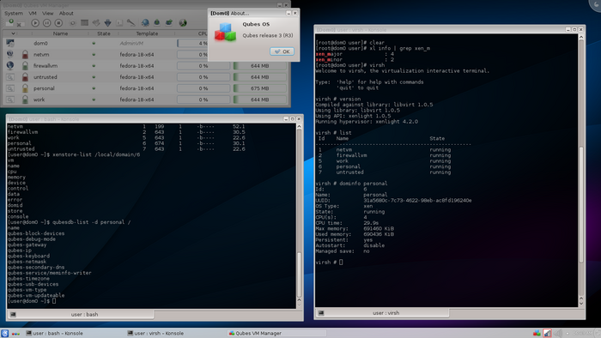Click personal row's 675 MB memory bar

tap(260, 88)
